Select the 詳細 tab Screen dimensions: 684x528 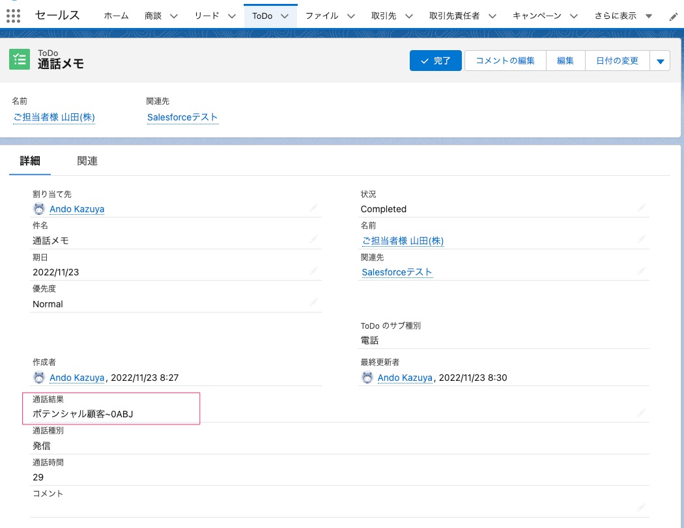(x=30, y=161)
